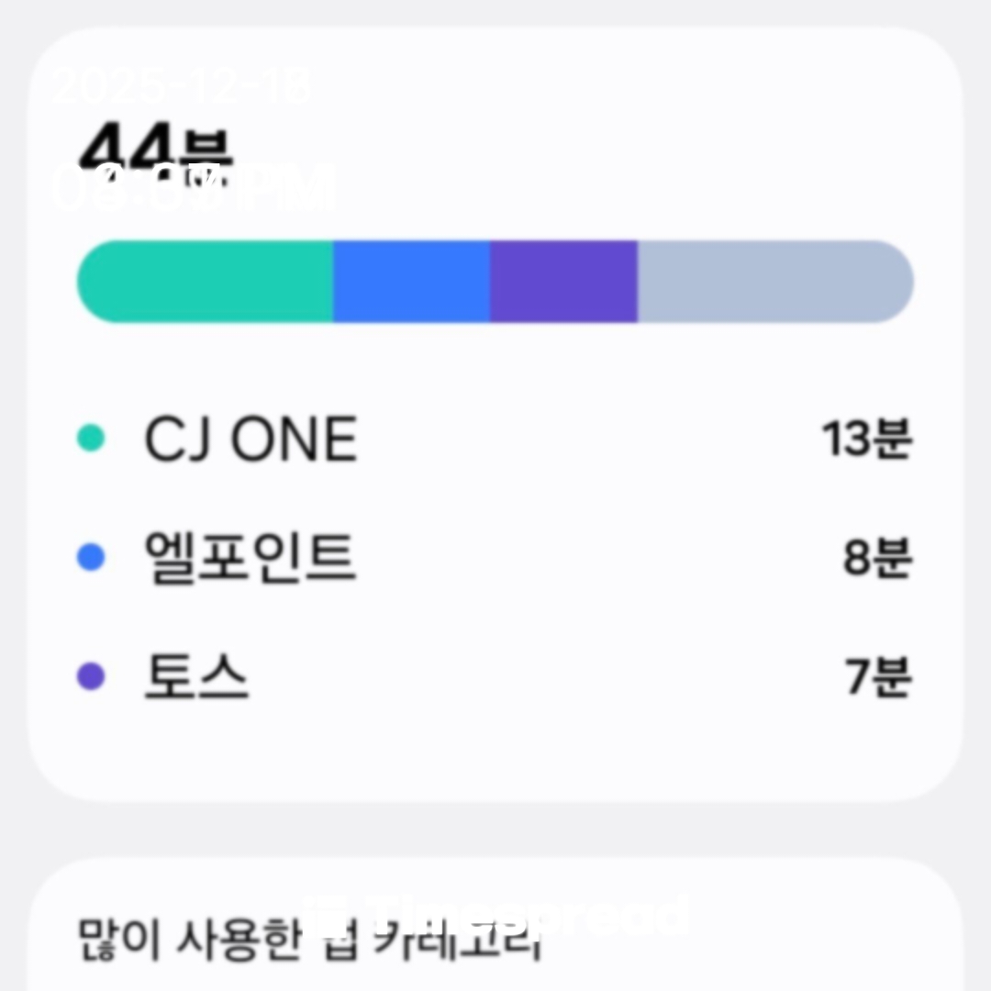Screen dimensions: 991x991
Task: Open the 엘포인트 app entry
Action: tap(250, 558)
